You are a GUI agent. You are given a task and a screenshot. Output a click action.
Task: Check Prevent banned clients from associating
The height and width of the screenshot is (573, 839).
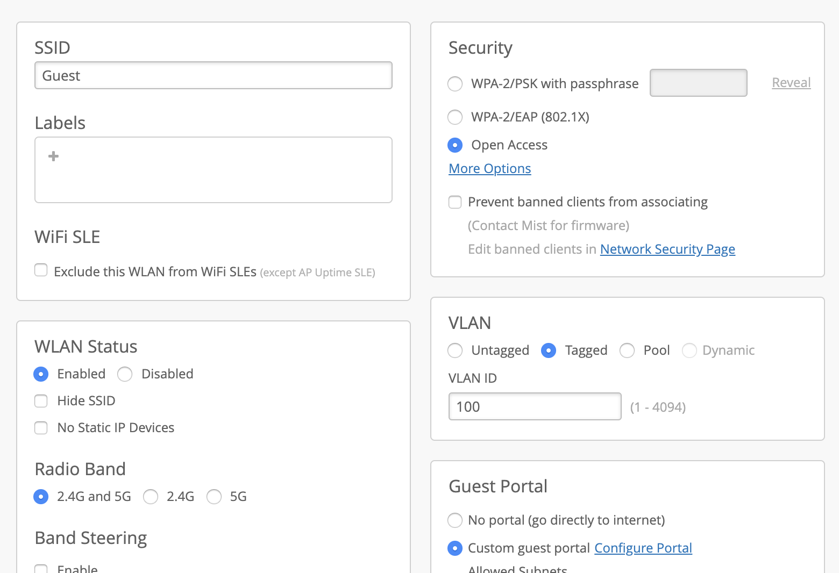[x=455, y=202]
